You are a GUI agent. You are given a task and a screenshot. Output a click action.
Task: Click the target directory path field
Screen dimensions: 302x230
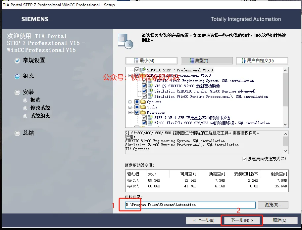click(x=190, y=205)
